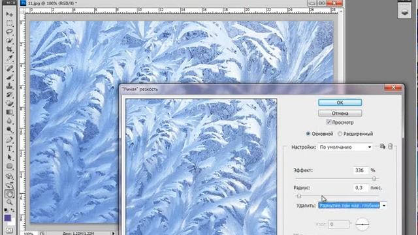Open the Настройки presets dropdown
418x235 pixels.
tap(346, 147)
